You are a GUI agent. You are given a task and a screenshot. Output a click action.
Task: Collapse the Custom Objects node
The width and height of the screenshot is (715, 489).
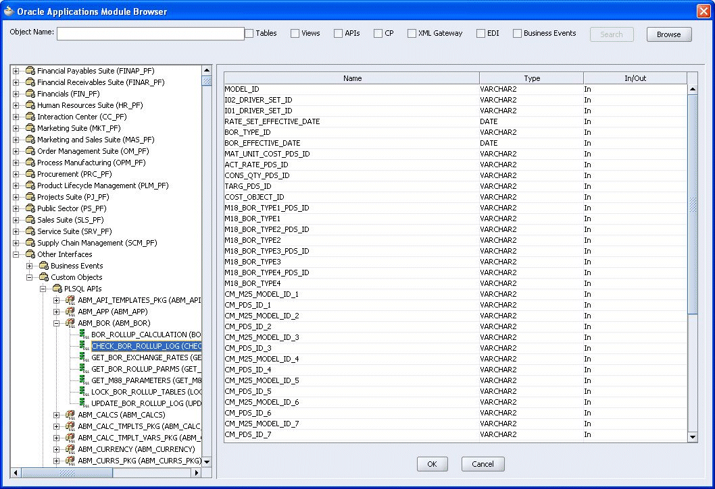[29, 277]
